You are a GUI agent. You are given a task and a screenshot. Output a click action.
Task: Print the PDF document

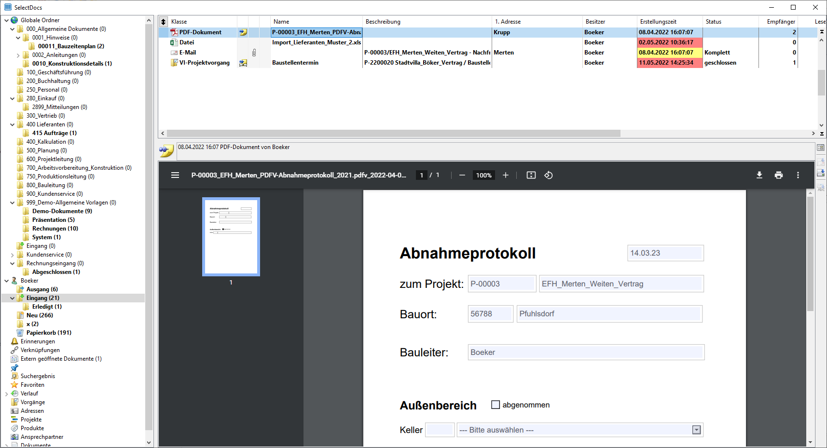point(779,175)
